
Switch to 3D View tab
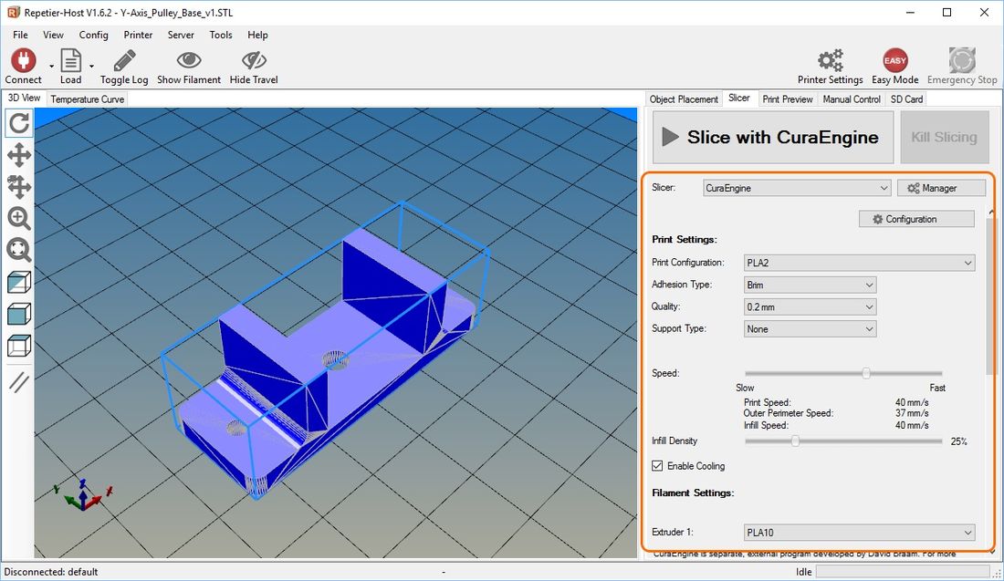click(x=24, y=98)
